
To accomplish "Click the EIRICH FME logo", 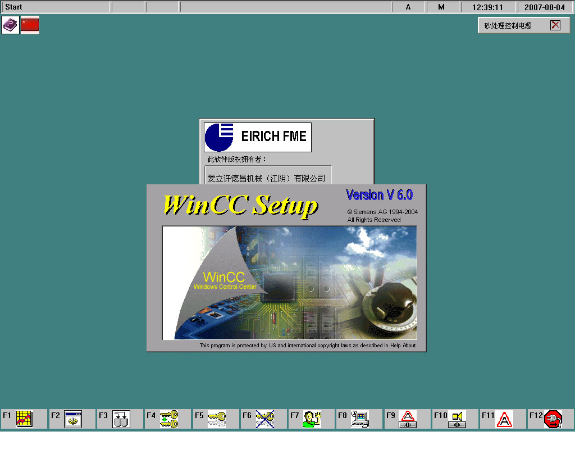I will pyautogui.click(x=258, y=137).
